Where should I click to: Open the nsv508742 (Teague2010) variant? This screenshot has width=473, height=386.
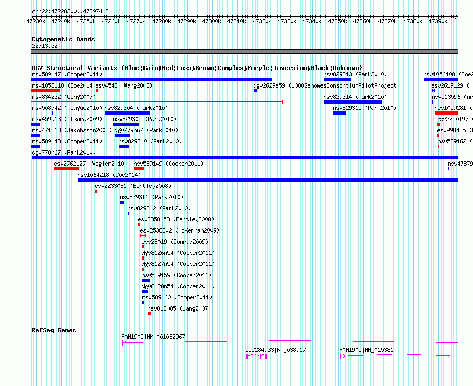click(x=67, y=108)
